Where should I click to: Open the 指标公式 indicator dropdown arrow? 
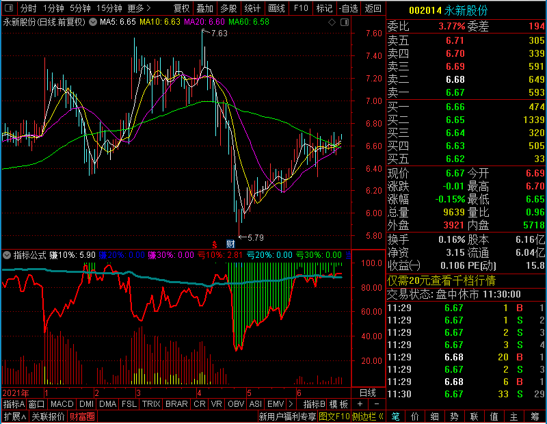[x=7, y=255]
